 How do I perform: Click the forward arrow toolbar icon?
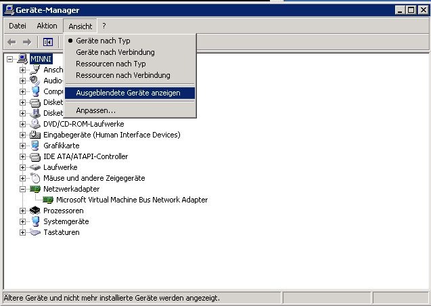(27, 42)
